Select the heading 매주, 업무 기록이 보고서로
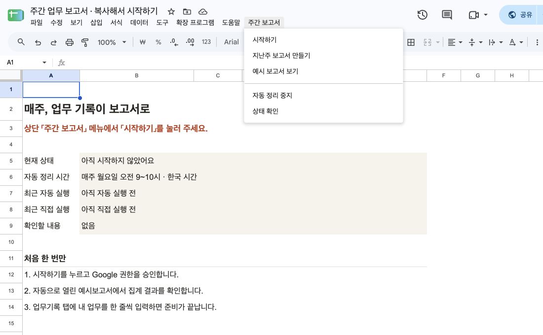Screen dimensions: 543x335 [x=86, y=109]
